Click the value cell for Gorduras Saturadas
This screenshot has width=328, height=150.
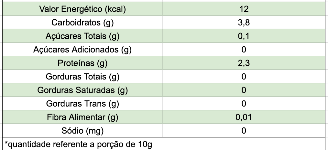(244, 90)
